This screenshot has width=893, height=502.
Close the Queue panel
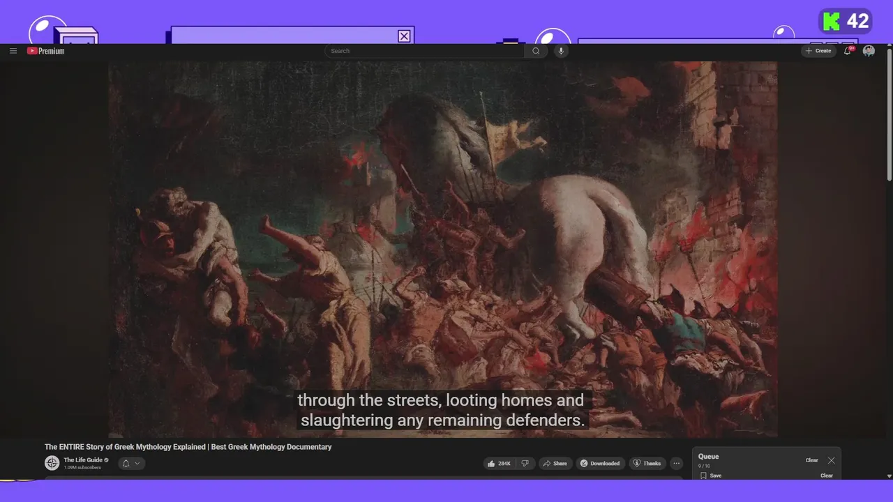[x=831, y=460]
